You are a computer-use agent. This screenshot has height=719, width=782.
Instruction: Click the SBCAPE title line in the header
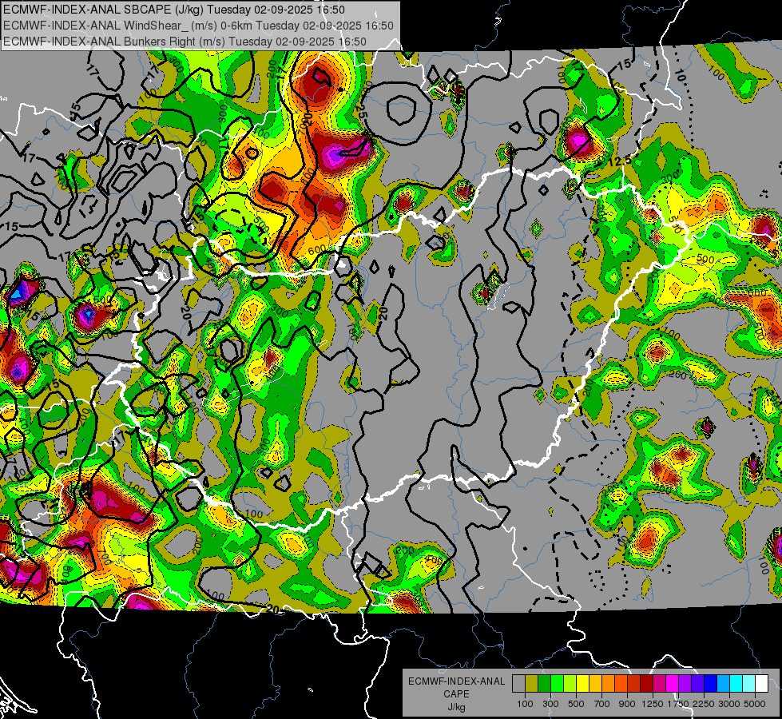(x=173, y=10)
